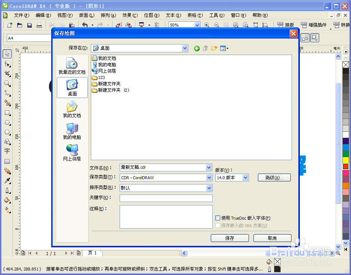Select the Ellipse tool

pos(7,123)
